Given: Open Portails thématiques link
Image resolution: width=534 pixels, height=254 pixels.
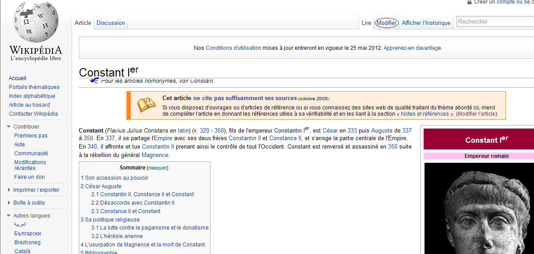Looking at the screenshot, I should click(34, 87).
